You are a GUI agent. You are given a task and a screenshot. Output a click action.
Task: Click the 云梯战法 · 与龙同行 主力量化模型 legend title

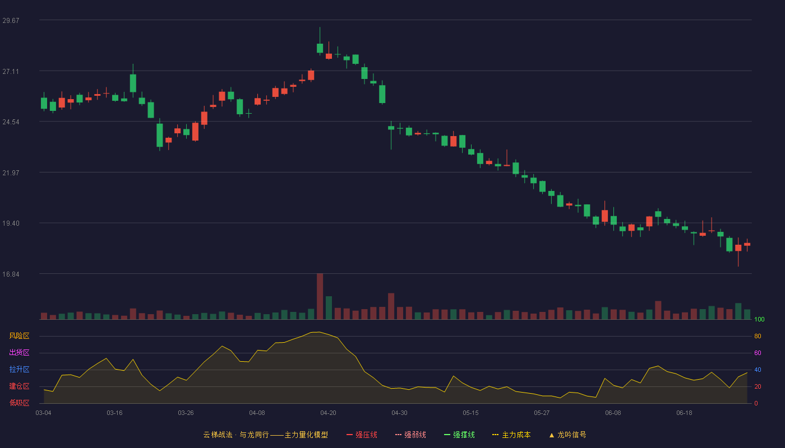pyautogui.click(x=265, y=435)
